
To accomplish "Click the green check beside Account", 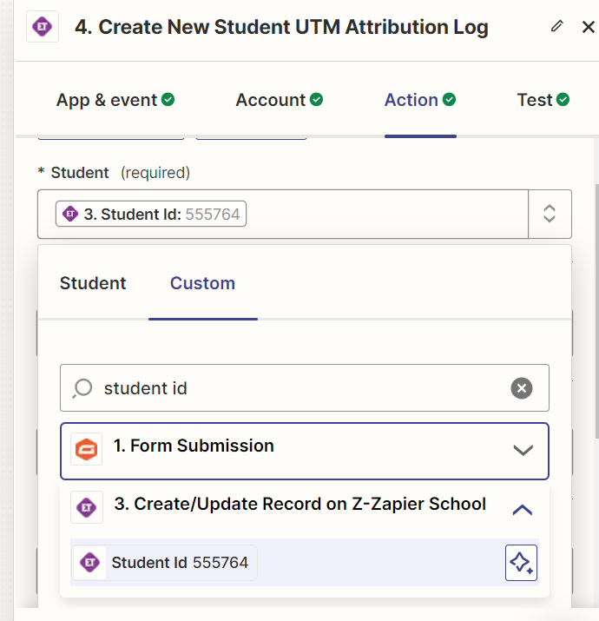I will coord(316,99).
